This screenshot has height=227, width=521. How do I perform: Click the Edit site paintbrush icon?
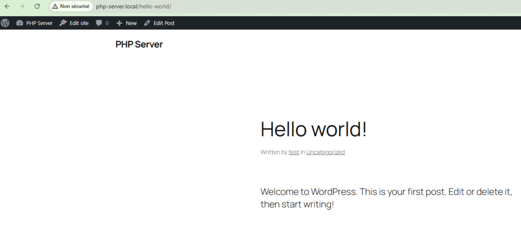click(x=63, y=23)
